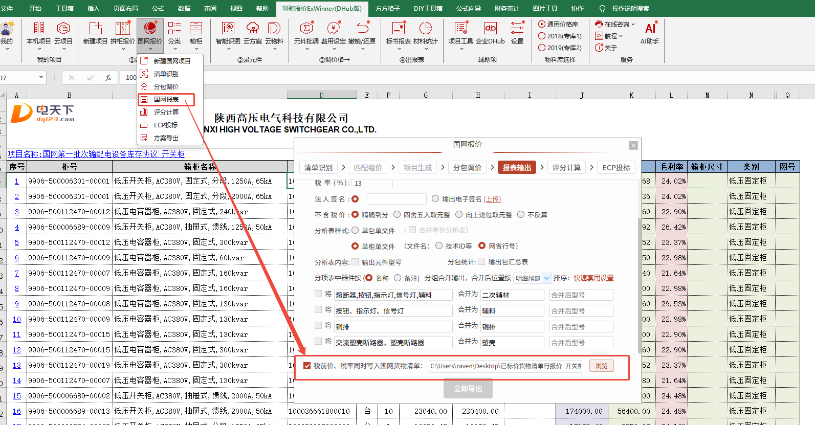Enable the 输出元件型号 checkbox
The width and height of the screenshot is (815, 425).
355,262
